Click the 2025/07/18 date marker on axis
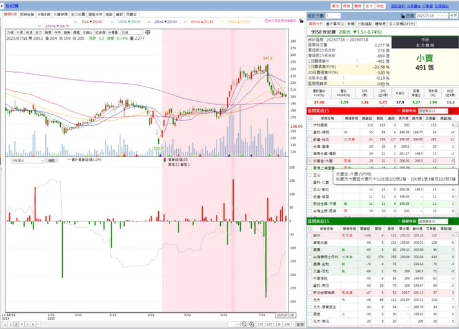This screenshot has height=329, width=459. (285, 315)
